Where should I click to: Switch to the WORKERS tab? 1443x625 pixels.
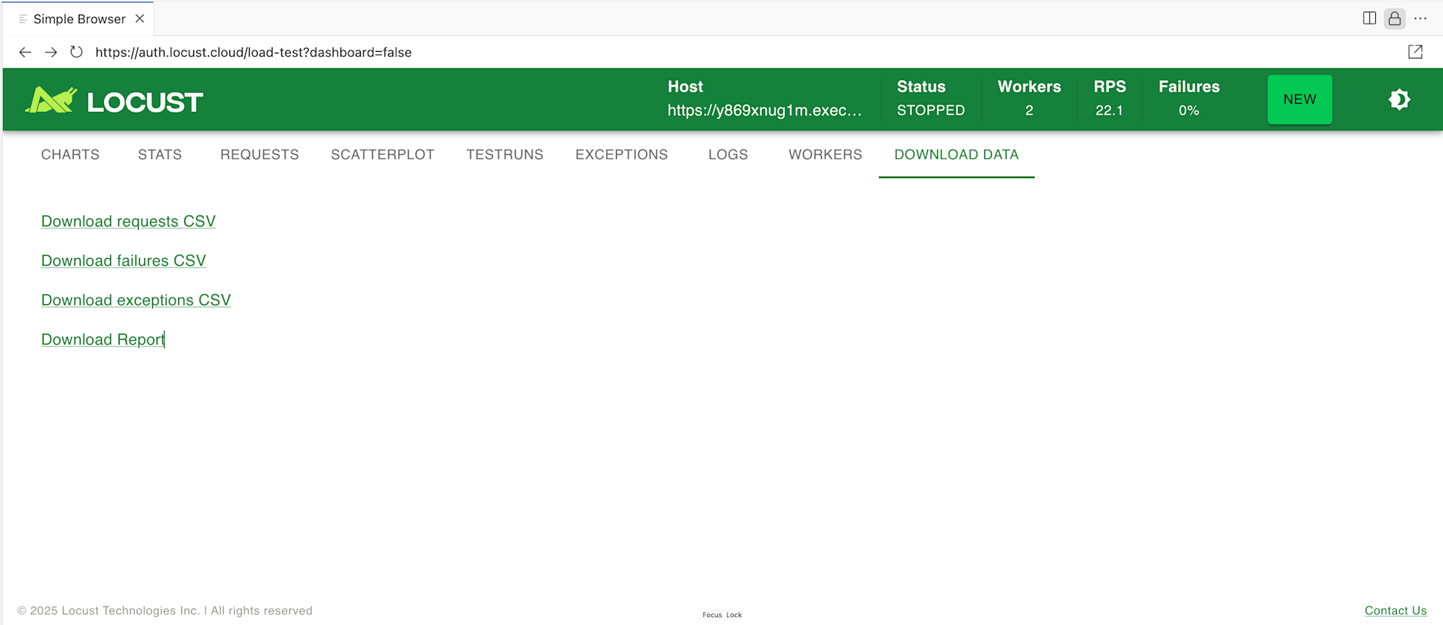coord(825,154)
